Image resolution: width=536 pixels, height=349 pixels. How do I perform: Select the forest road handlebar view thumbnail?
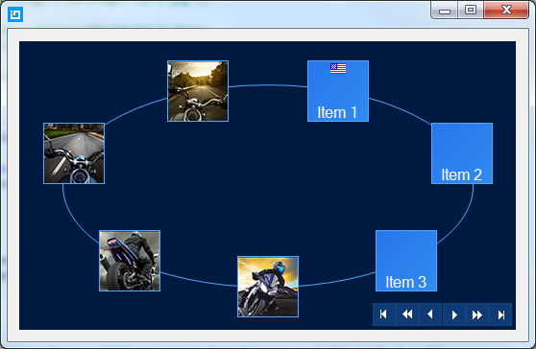pyautogui.click(x=198, y=91)
